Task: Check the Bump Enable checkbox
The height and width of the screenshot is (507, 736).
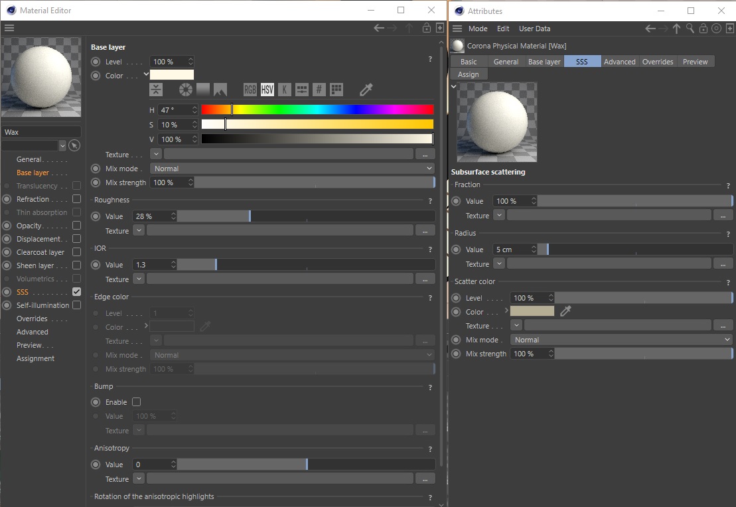Action: click(136, 402)
